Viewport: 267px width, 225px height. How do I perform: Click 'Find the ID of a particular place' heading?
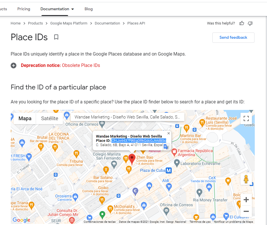point(58,87)
